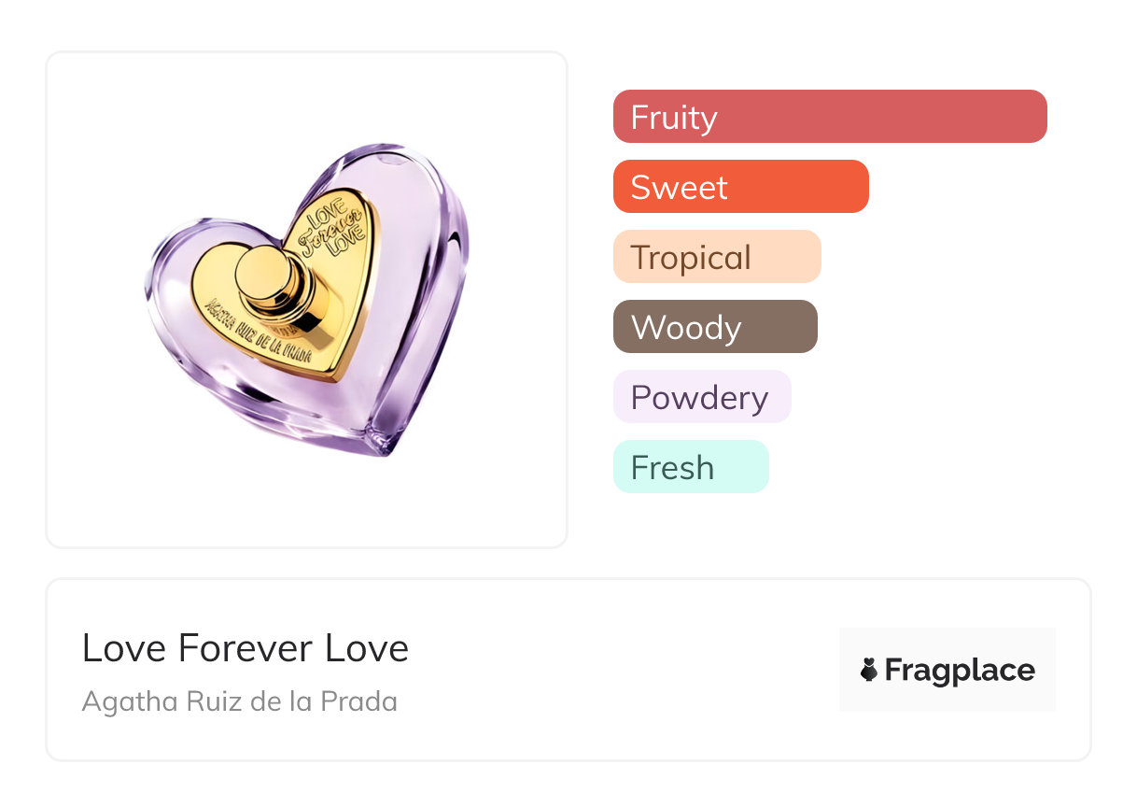Open the heart-shaped perfume bottle image
The height and width of the screenshot is (807, 1137).
308,299
